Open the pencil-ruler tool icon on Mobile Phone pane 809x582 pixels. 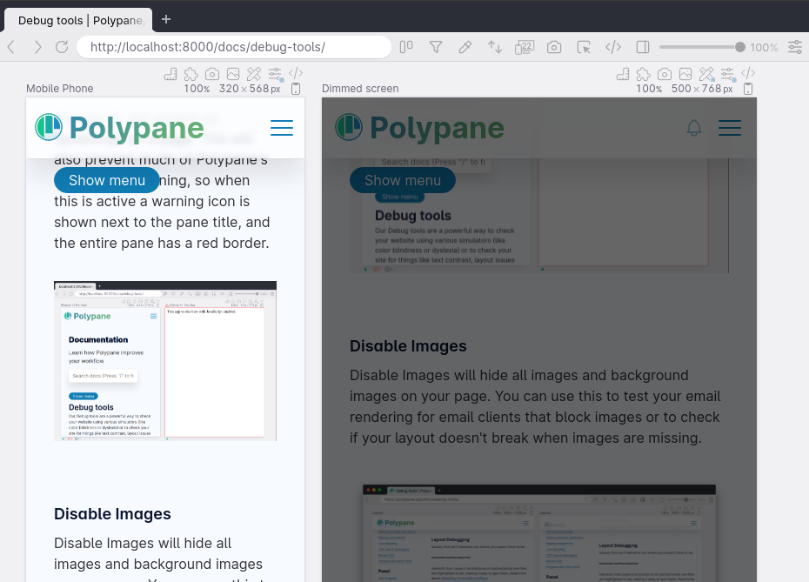coord(254,74)
